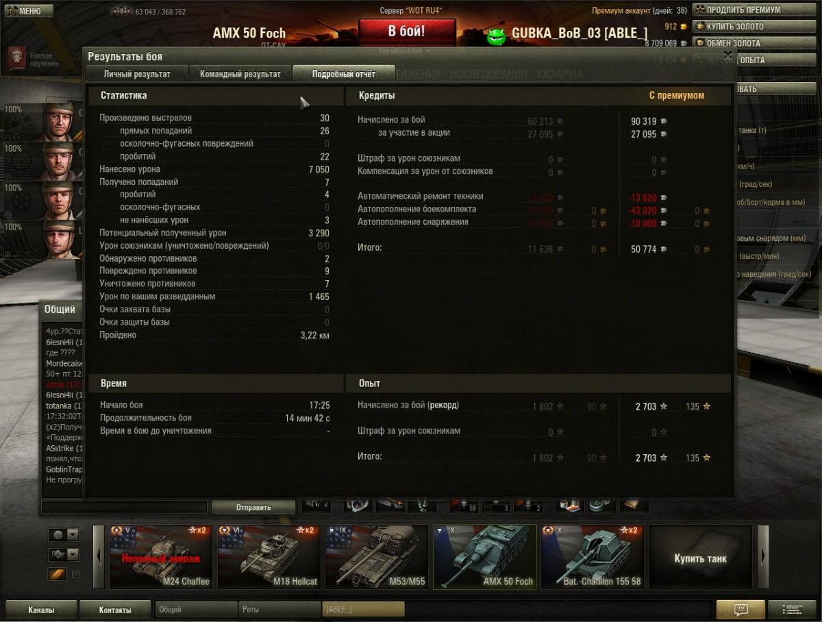Image resolution: width=822 pixels, height=622 pixels.
Task: Select M24 Chaffee in tank carousel
Action: [160, 557]
